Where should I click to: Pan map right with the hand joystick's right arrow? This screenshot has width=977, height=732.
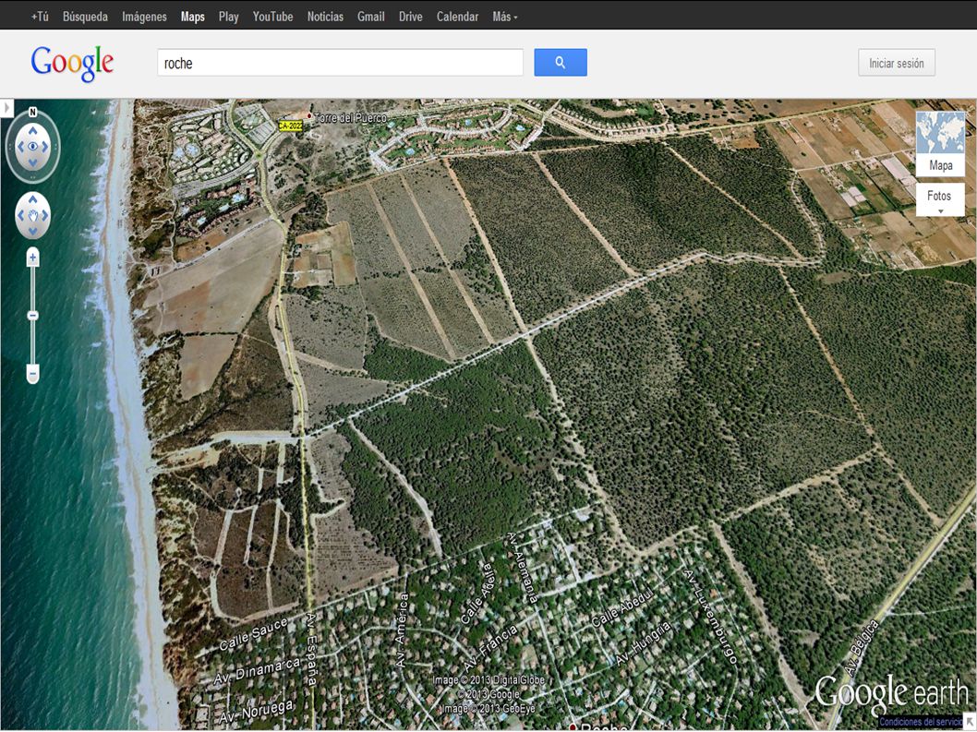point(45,216)
